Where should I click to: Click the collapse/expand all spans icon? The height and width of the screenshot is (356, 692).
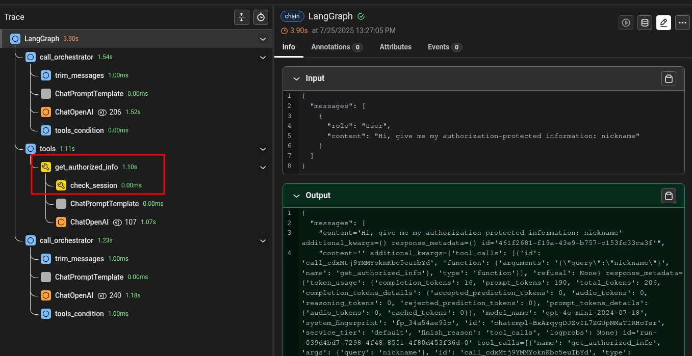pos(242,17)
